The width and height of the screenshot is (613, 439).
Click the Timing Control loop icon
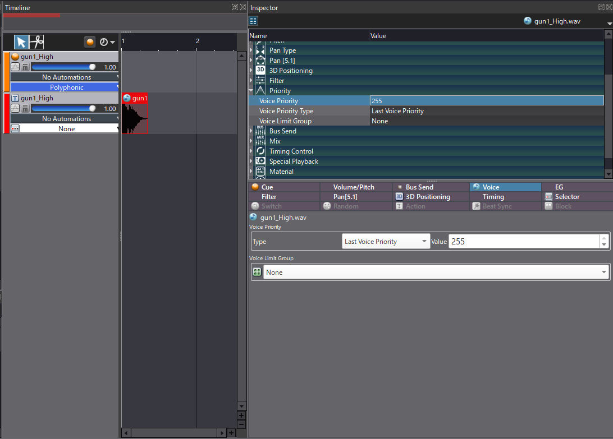coord(260,151)
